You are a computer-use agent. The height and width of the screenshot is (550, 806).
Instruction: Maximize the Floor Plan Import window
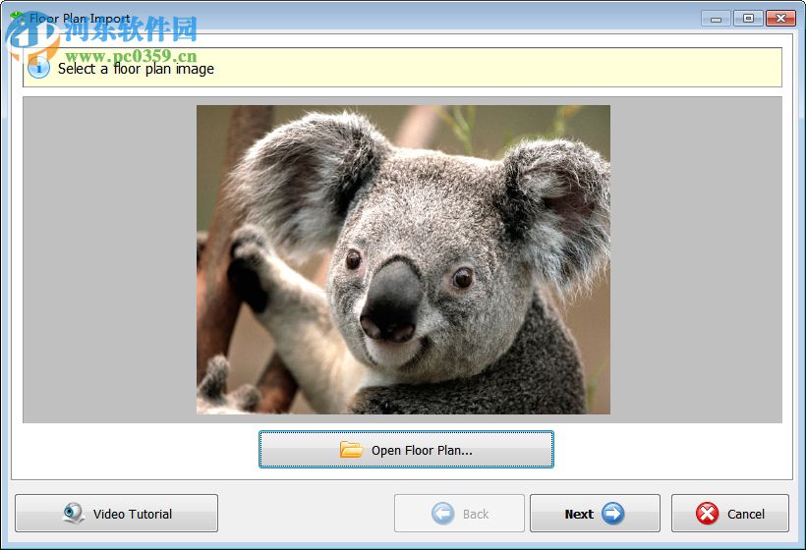748,19
